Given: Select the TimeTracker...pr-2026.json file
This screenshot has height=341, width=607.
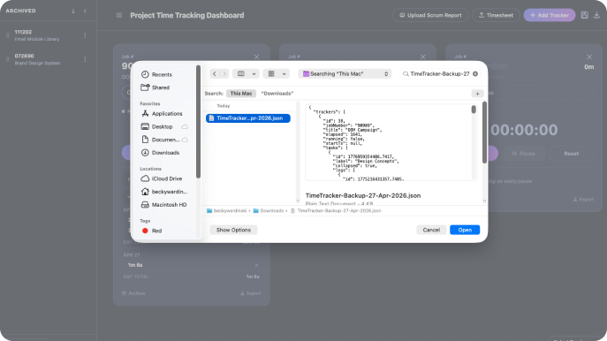Looking at the screenshot, I should (248, 118).
